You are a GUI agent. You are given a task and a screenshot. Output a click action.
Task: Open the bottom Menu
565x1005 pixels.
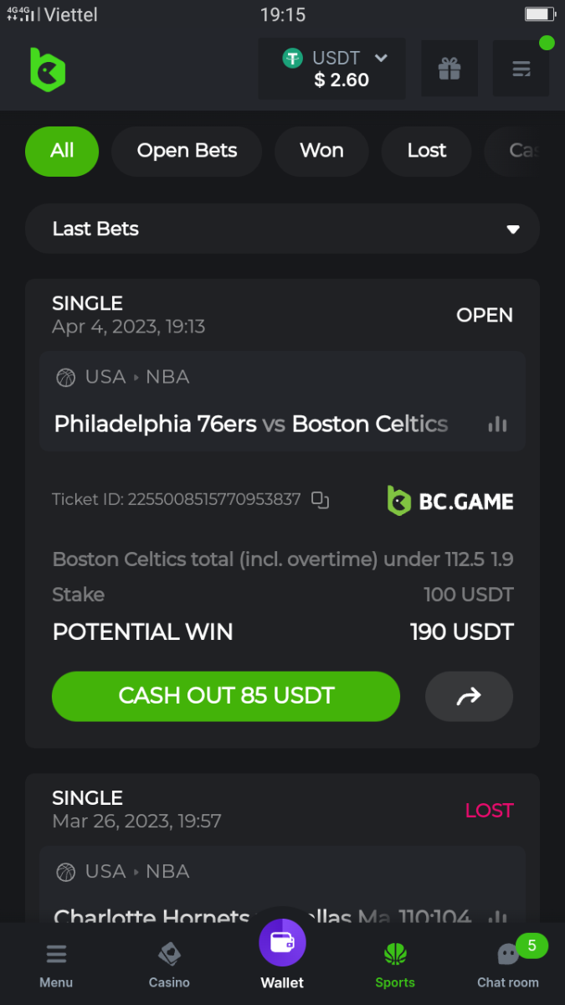[x=56, y=965]
